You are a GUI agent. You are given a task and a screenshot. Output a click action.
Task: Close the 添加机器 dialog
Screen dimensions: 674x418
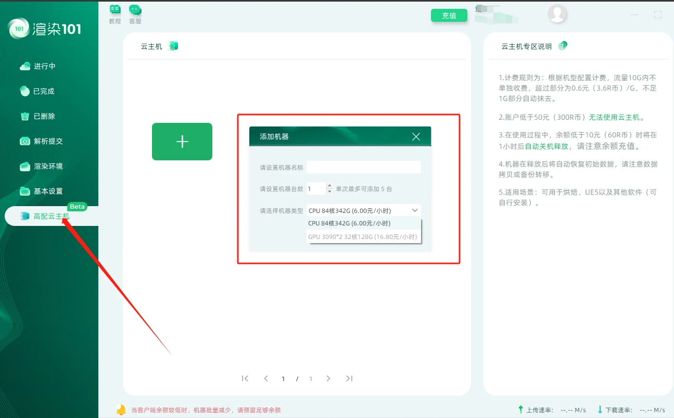(416, 136)
